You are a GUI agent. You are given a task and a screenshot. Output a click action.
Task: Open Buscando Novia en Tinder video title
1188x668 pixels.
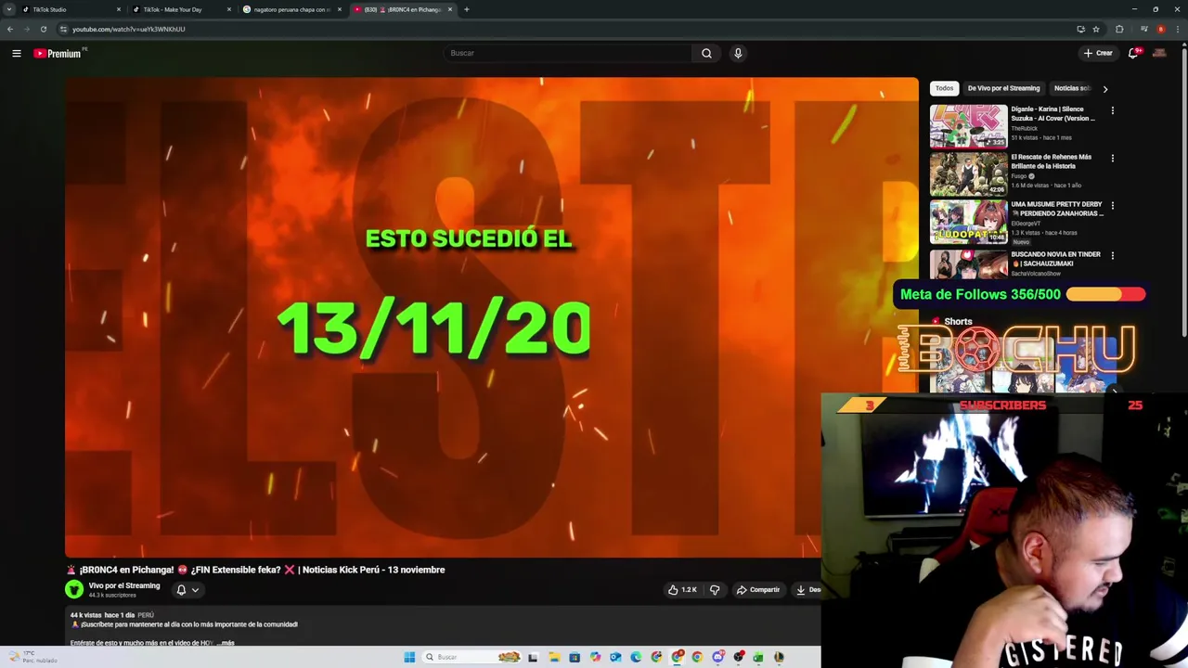(x=1056, y=259)
